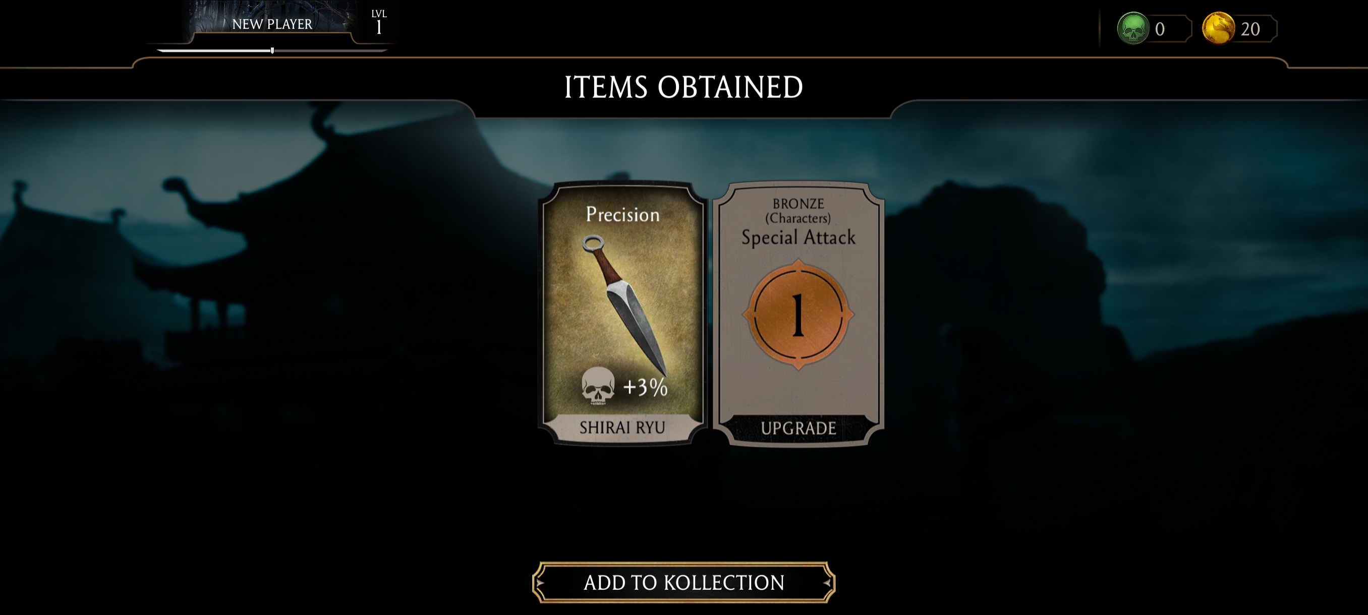Tap the skull icon beside +3%
1368x615 pixels.
pos(598,386)
